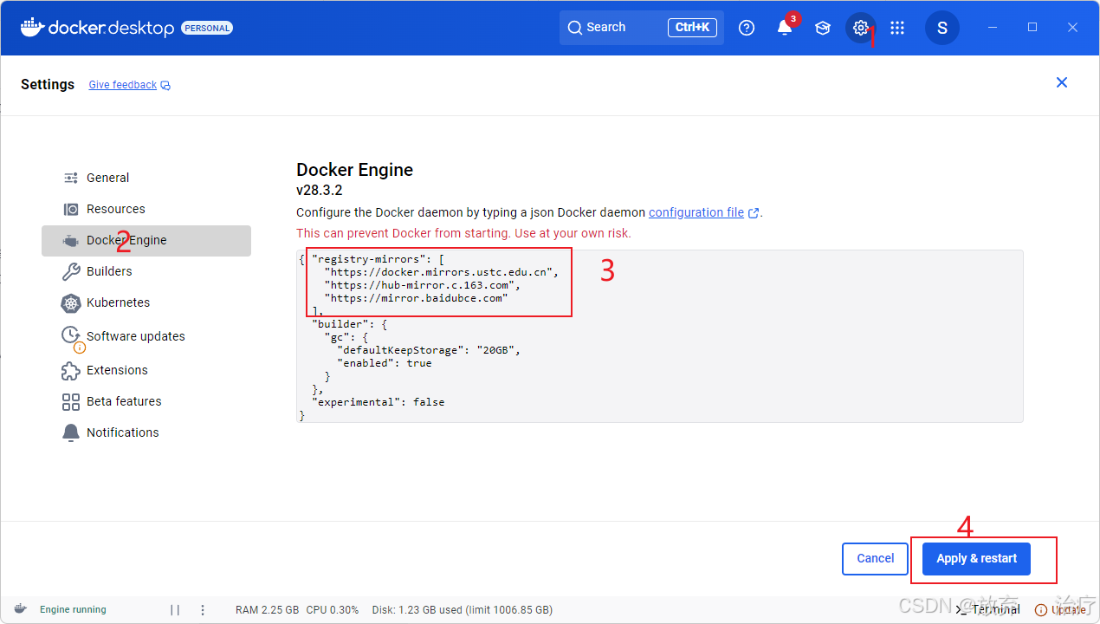The width and height of the screenshot is (1100, 624).
Task: Open the user account avatar S
Action: coord(942,28)
